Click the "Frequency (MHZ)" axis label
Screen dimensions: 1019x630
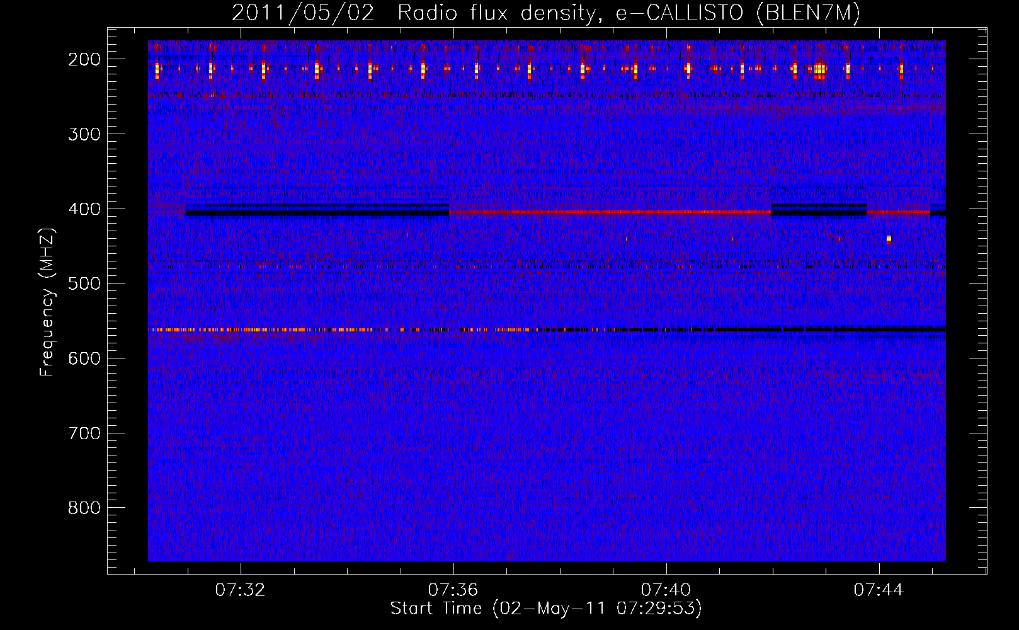point(48,302)
